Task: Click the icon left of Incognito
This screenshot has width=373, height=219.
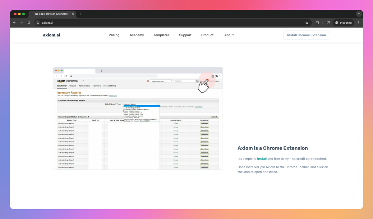Action: pyautogui.click(x=328, y=23)
